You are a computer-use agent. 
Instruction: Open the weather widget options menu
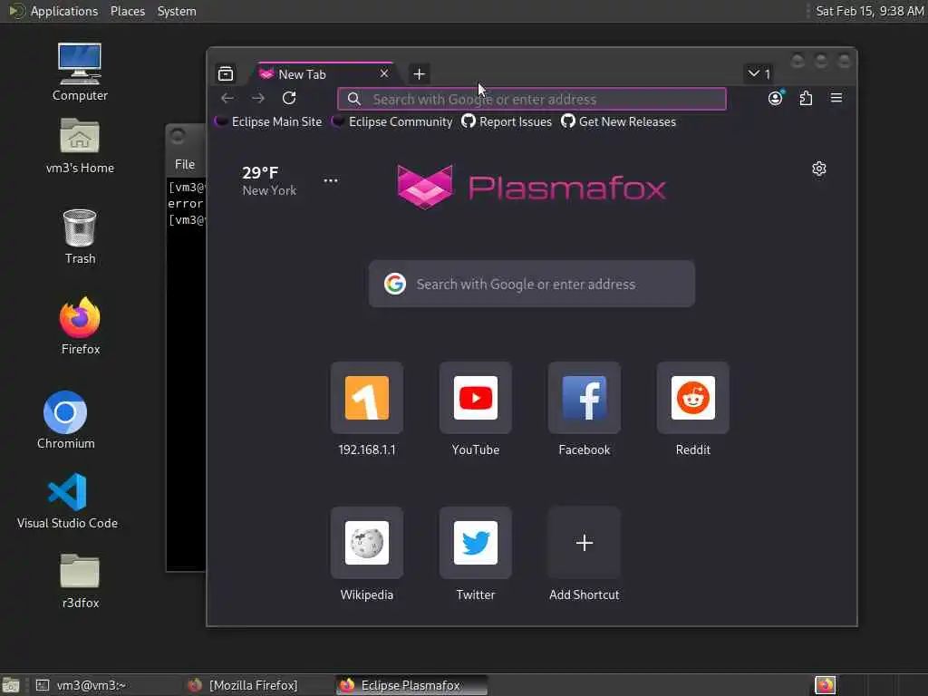331,180
